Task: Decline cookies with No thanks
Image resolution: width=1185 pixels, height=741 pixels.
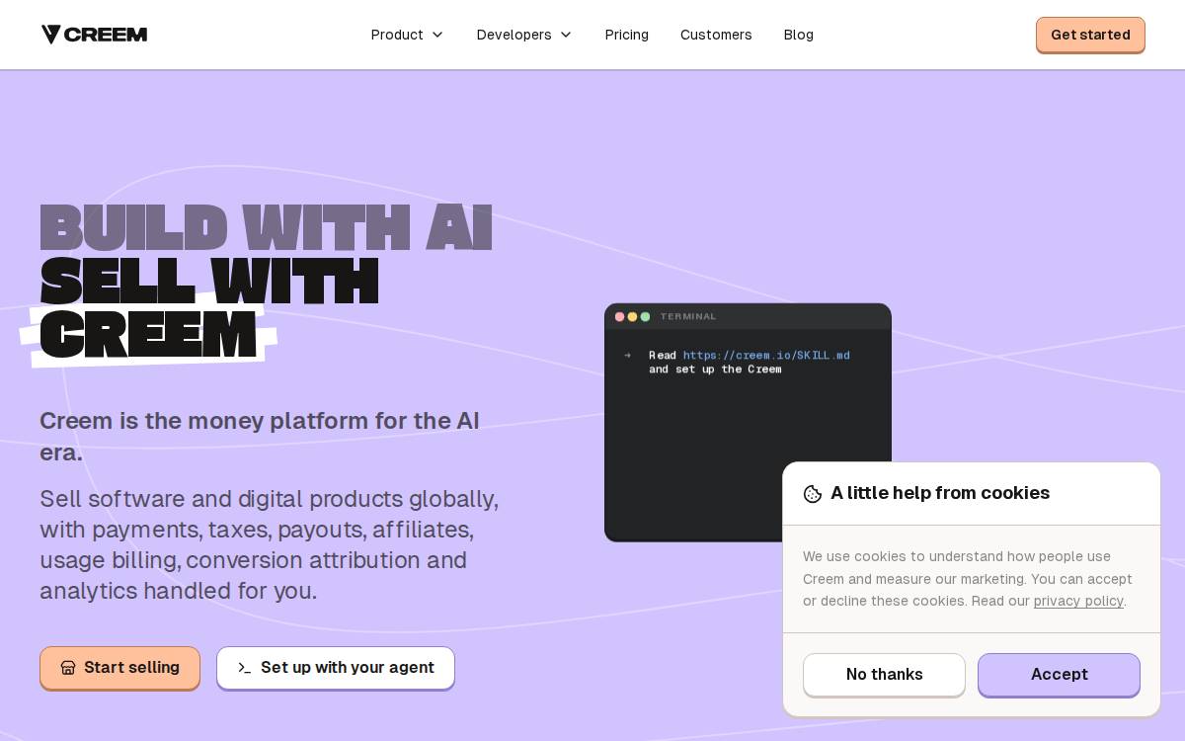Action: 884,675
